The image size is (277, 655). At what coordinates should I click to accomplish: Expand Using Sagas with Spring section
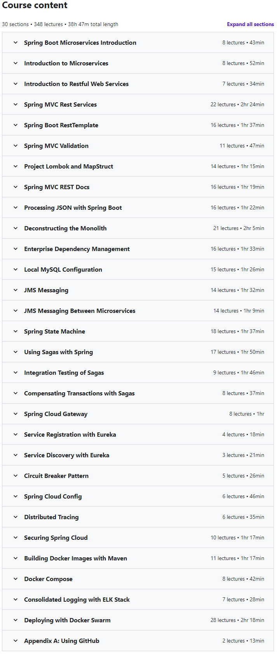click(x=138, y=352)
